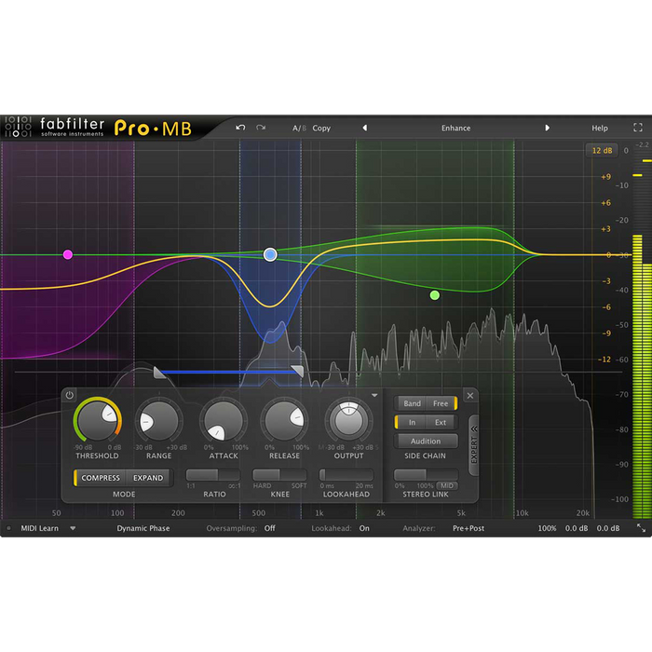
Task: Select the blue mid band dot
Action: tap(270, 254)
